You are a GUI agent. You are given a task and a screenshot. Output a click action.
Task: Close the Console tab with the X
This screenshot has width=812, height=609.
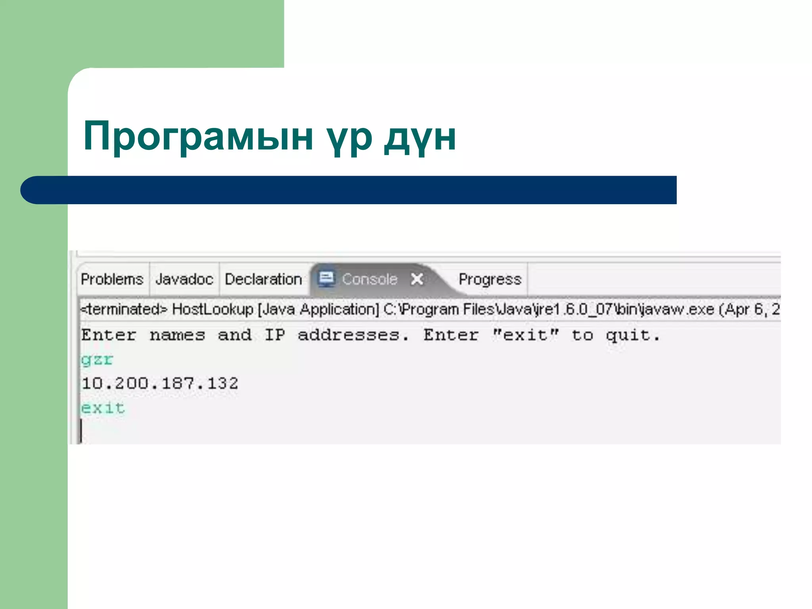click(417, 279)
